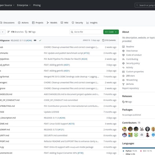Click the Actions play-circle icon

tap(19, 23)
